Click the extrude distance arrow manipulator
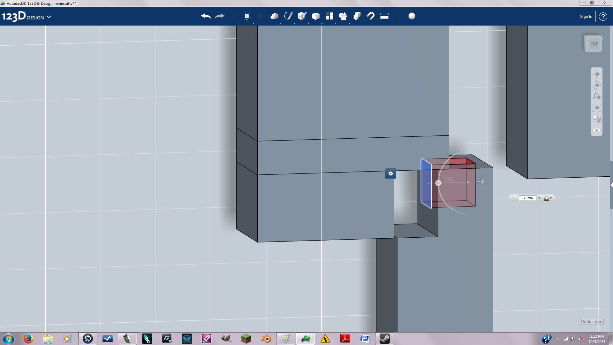The image size is (613, 345). [x=481, y=181]
